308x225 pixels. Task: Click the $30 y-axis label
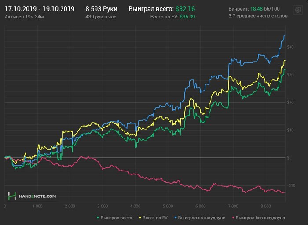click(x=290, y=75)
